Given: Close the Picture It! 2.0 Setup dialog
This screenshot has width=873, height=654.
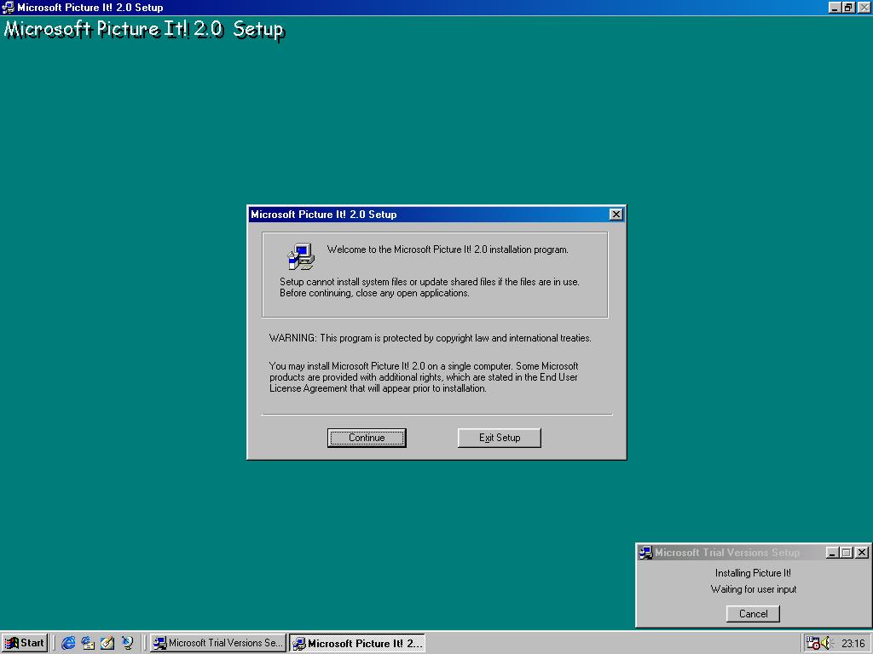Looking at the screenshot, I should point(616,215).
